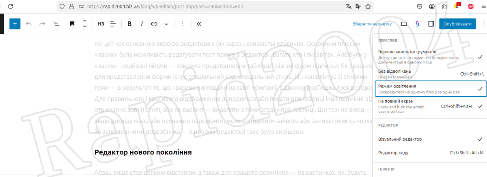
Task: Click "Зберегти чернетку" to save draft
Action: (372, 24)
